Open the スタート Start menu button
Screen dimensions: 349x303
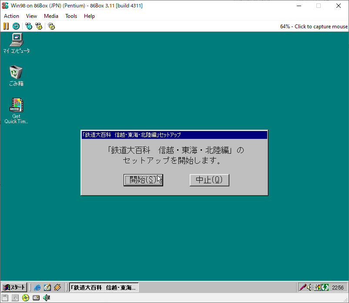(x=14, y=287)
